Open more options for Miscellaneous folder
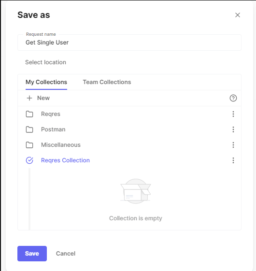This screenshot has height=271, width=256. coord(233,145)
